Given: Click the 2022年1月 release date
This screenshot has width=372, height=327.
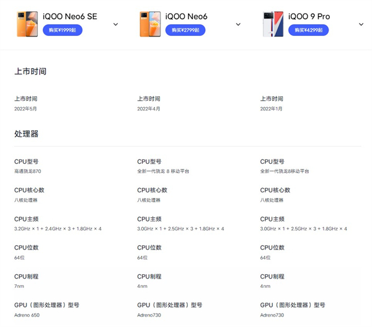Looking at the screenshot, I should point(271,109).
